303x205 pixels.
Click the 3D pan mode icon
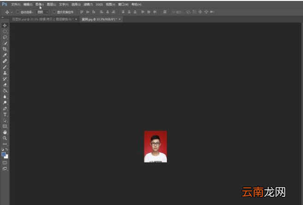200,12
